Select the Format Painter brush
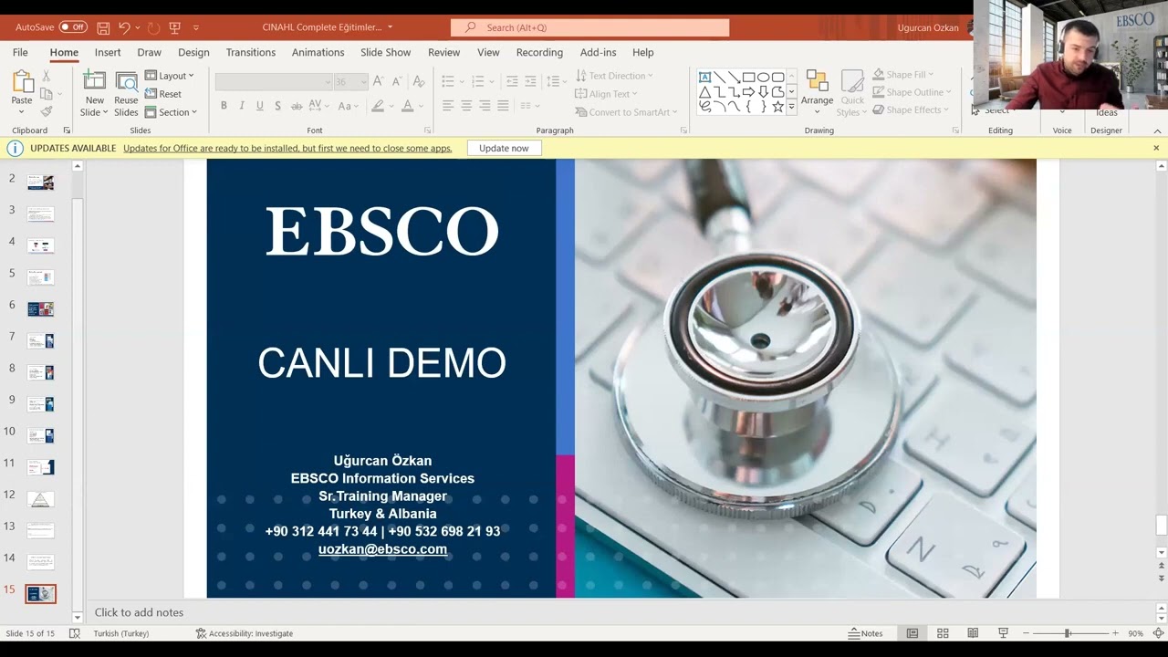The width and height of the screenshot is (1168, 657). pos(47,111)
